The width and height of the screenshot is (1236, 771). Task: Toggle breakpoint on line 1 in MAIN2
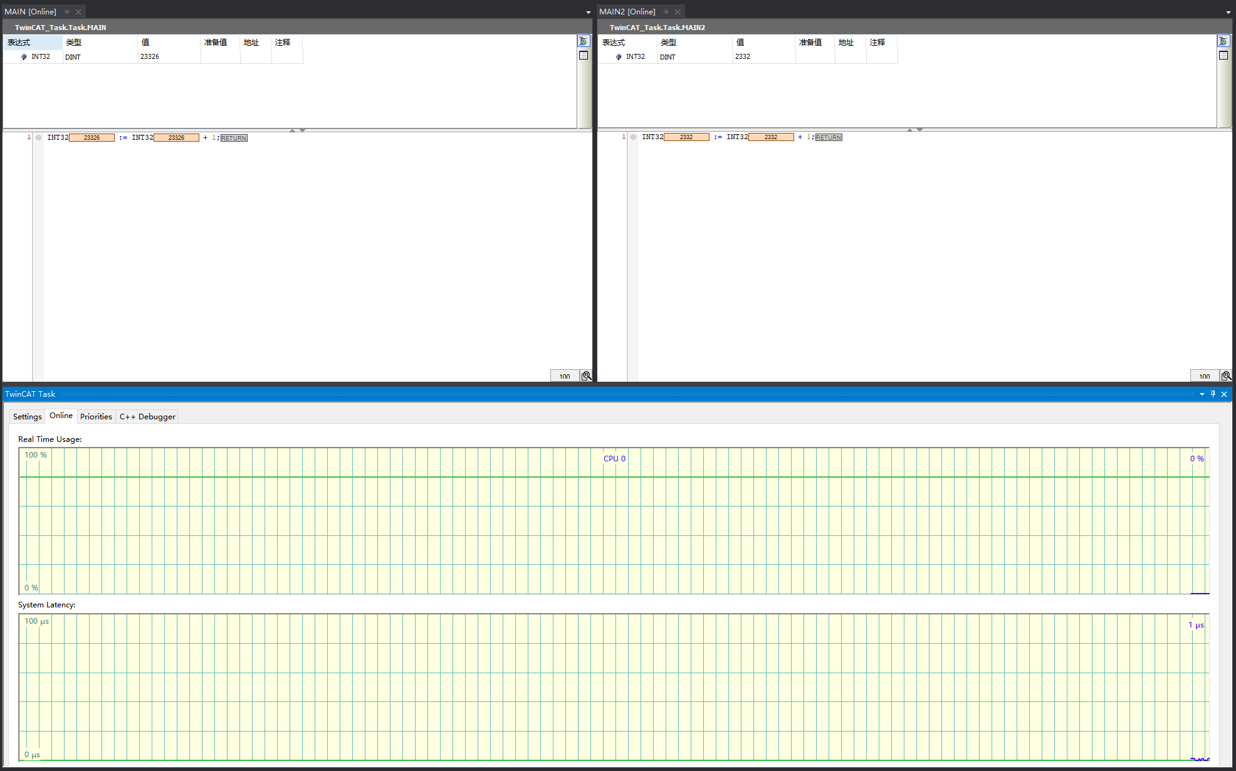pos(633,137)
